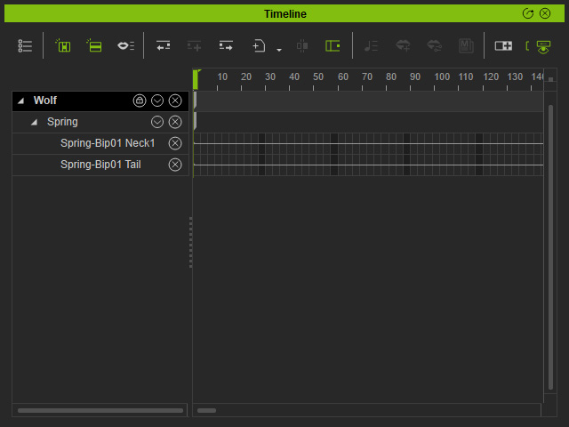The width and height of the screenshot is (569, 427).
Task: Open the Wolf track down-arrow menu
Action: click(x=157, y=101)
